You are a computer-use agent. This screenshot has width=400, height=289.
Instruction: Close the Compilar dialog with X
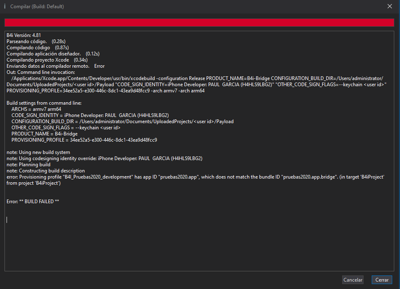click(389, 6)
